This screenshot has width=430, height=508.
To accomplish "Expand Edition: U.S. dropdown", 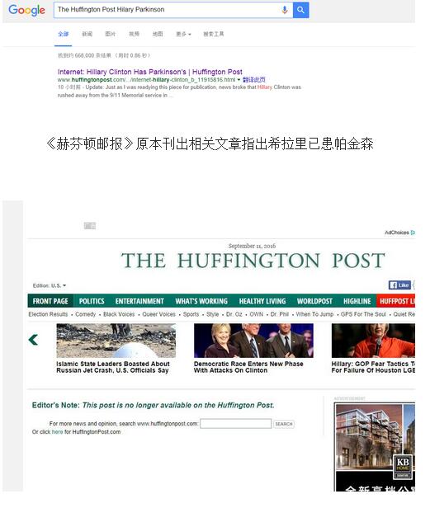I will coord(50,285).
